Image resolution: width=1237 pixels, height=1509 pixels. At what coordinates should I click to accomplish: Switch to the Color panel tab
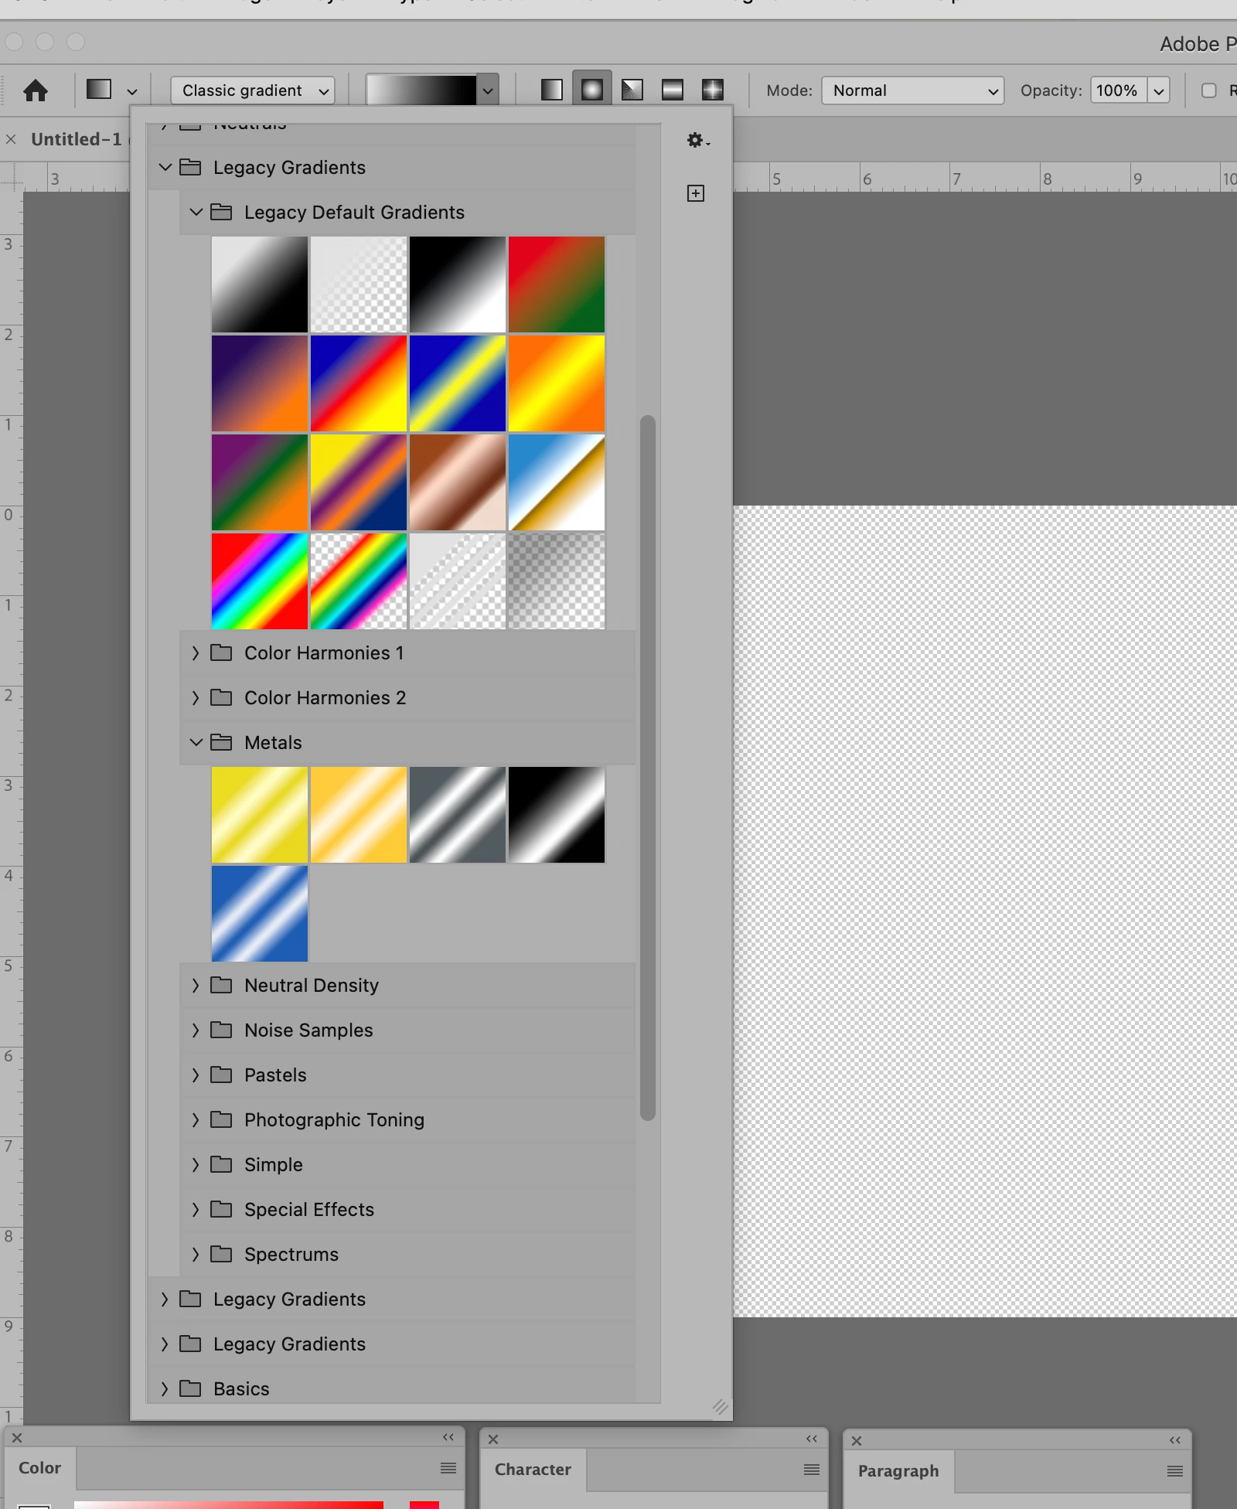click(x=39, y=1468)
